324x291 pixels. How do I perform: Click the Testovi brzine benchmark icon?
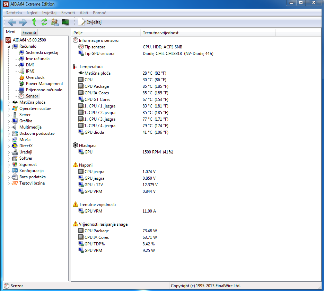pos(15,183)
